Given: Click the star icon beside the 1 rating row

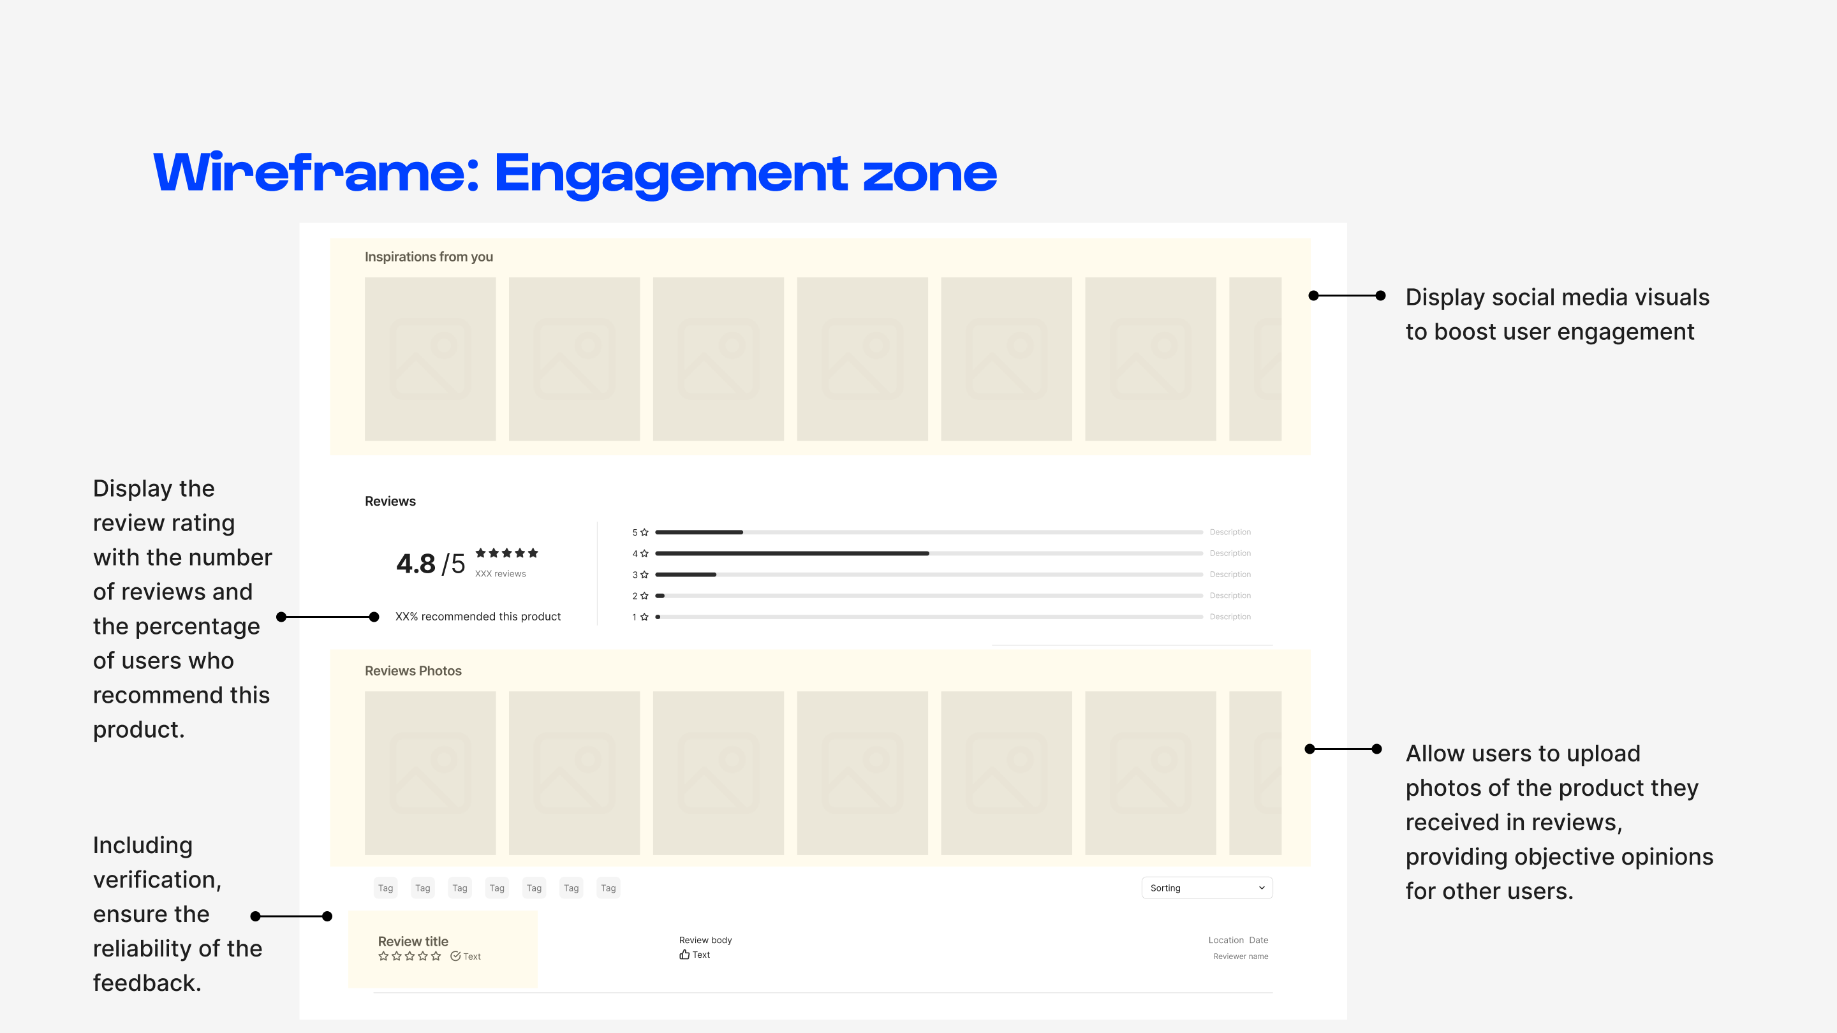Looking at the screenshot, I should 644,617.
